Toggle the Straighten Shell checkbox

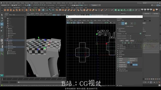point(118,67)
